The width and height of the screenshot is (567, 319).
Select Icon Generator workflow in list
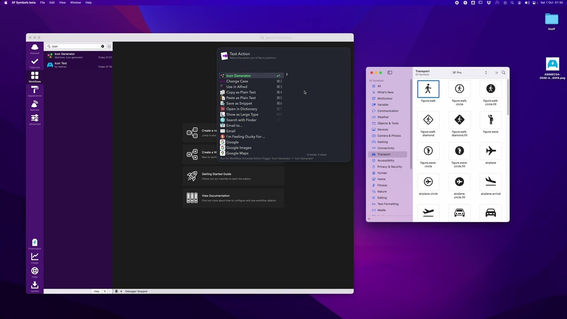pos(79,55)
